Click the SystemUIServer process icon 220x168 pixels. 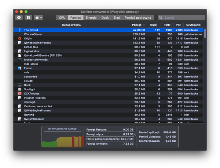tap(20, 119)
